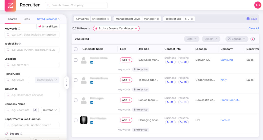Open LinkedIn profile of Kinly candidate
Viewport: 263px width, 140px height.
point(92,82)
